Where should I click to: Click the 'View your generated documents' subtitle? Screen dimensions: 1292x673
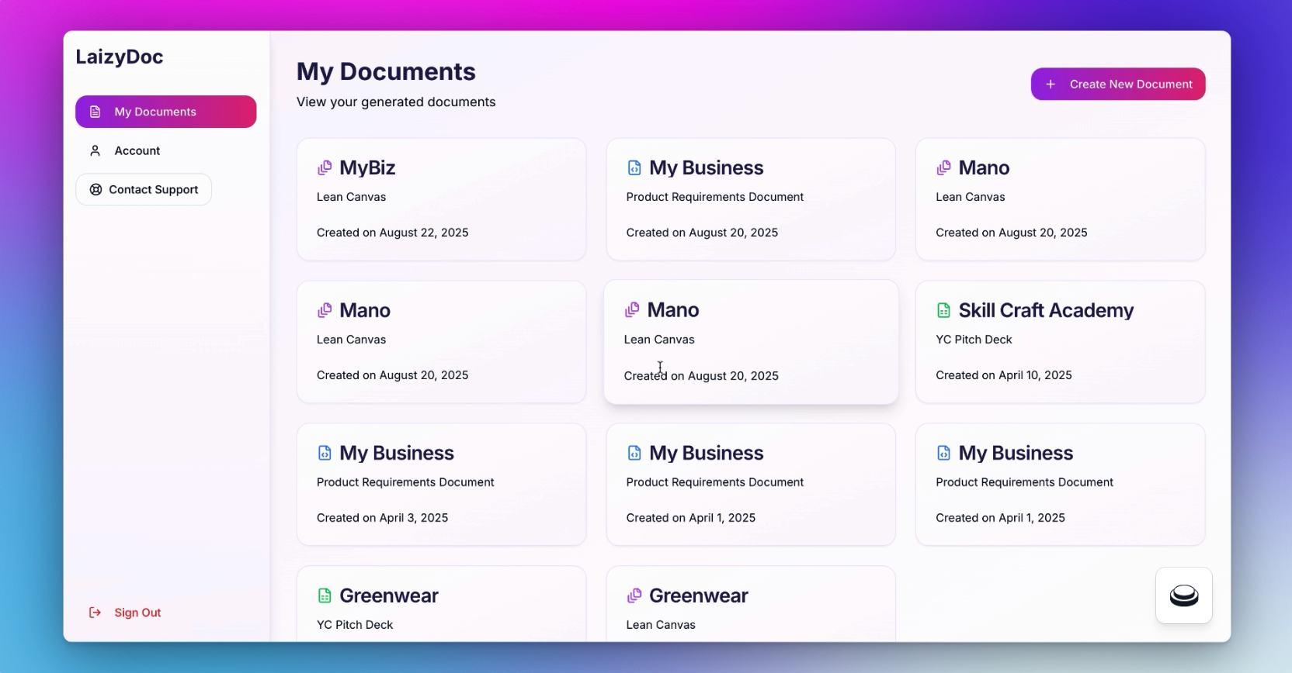tap(396, 102)
